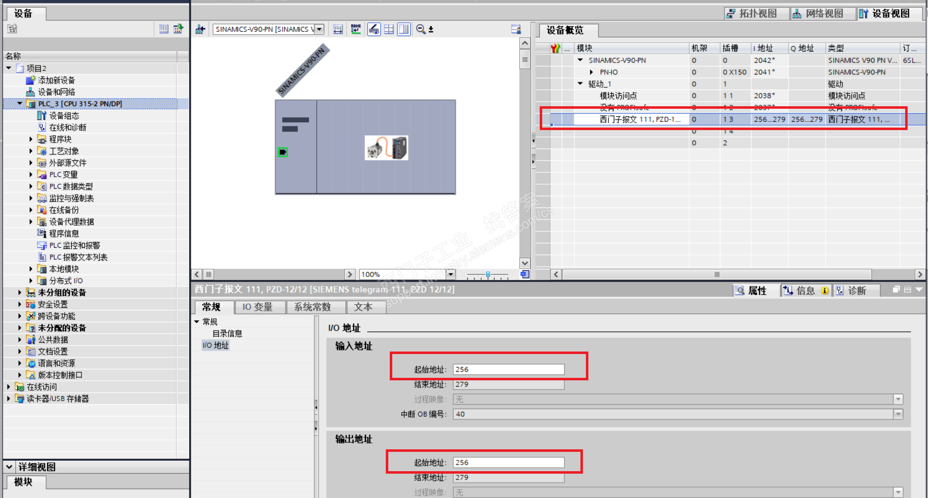Click the green-arrow grid icon in project tree toolbar
The width and height of the screenshot is (928, 498).
(x=178, y=29)
